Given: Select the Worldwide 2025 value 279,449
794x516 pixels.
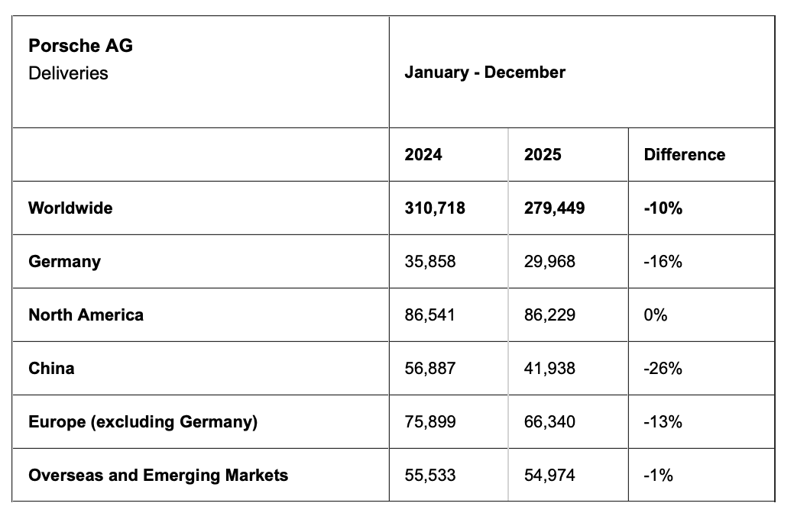Looking at the screenshot, I should [554, 208].
